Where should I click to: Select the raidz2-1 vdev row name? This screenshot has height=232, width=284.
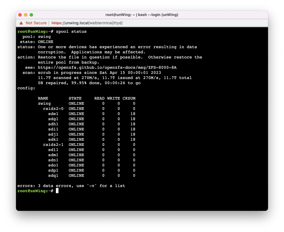(x=53, y=145)
